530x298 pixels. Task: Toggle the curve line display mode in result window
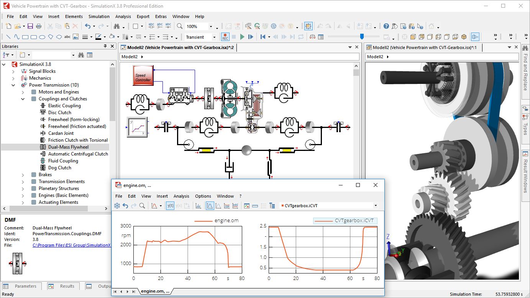pos(210,206)
